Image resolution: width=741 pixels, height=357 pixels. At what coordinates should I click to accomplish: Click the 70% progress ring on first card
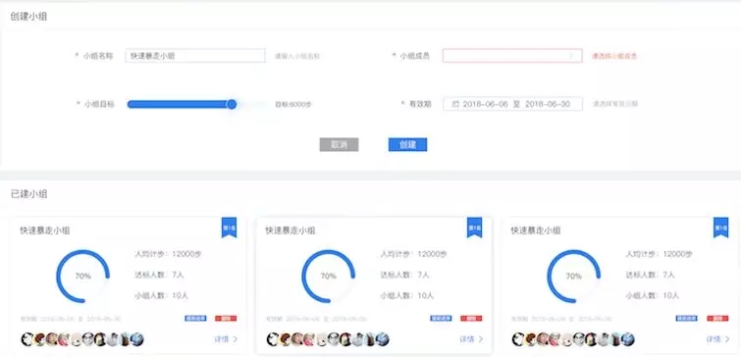[82, 277]
